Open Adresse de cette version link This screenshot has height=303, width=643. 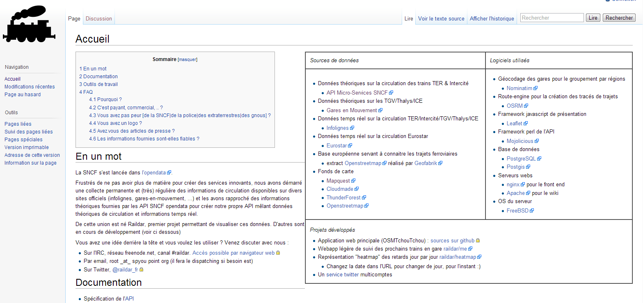[32, 155]
